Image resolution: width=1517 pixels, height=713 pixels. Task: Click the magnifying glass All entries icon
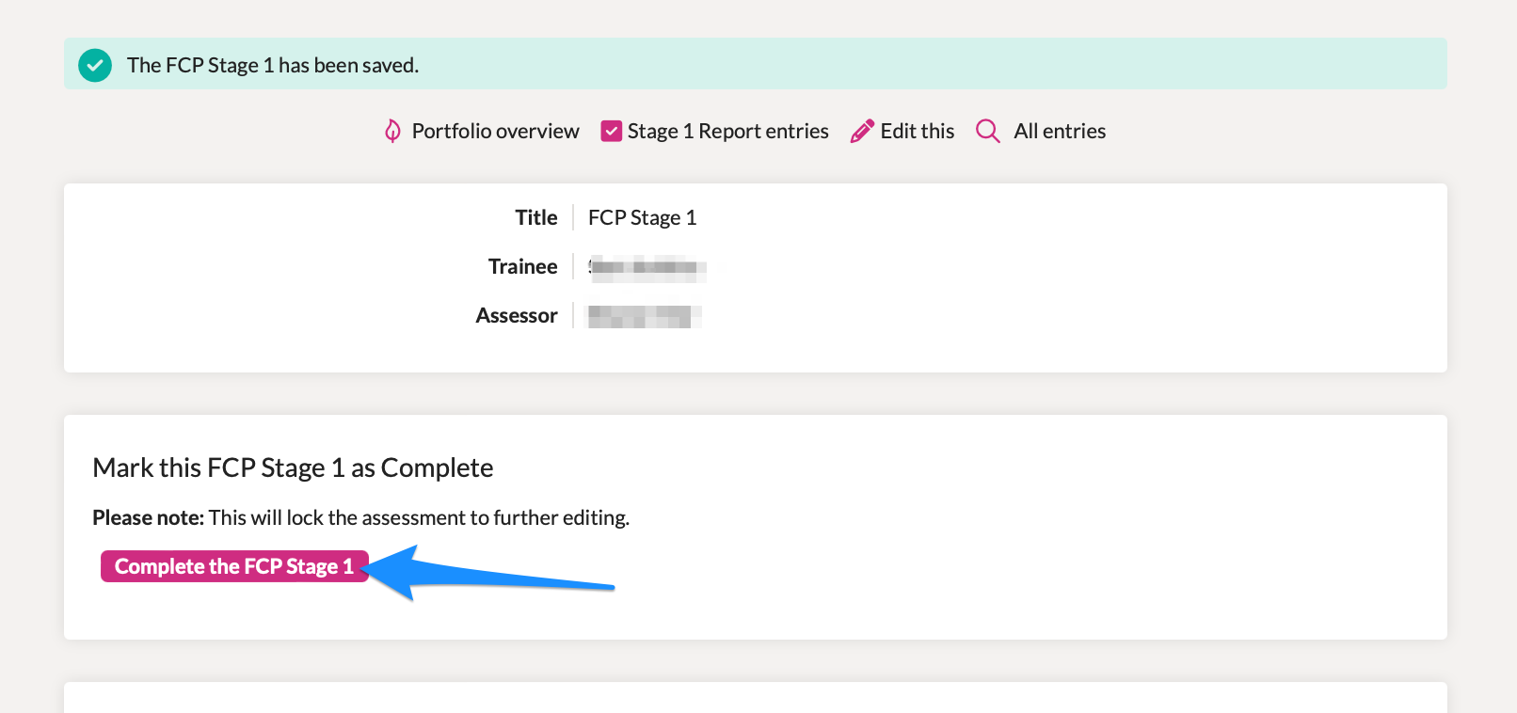click(987, 131)
